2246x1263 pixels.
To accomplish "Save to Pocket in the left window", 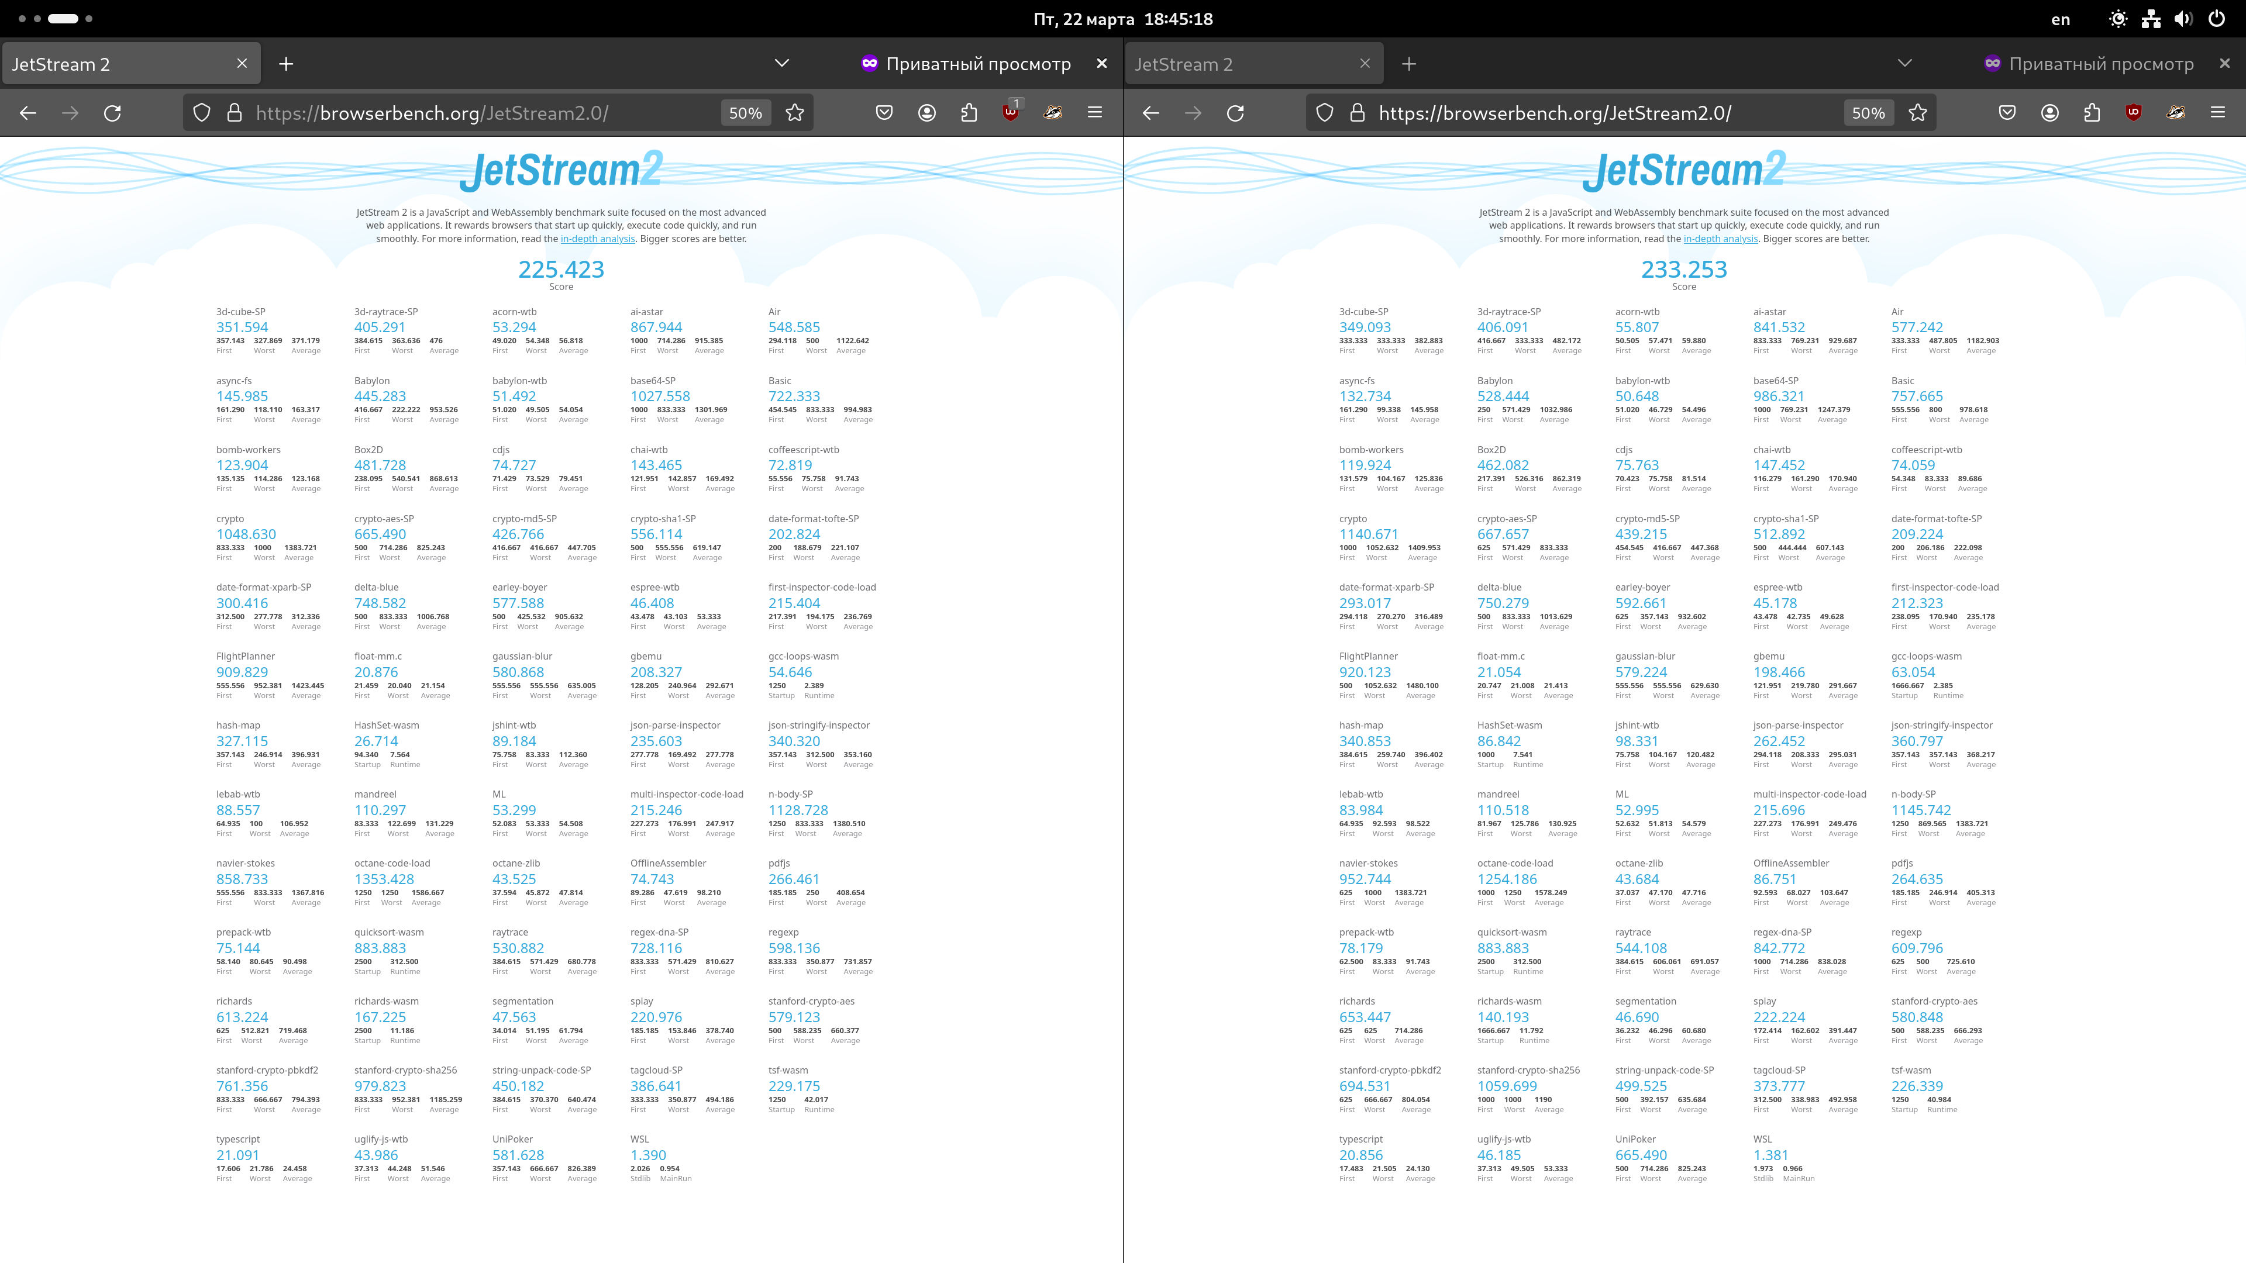I will coord(884,112).
